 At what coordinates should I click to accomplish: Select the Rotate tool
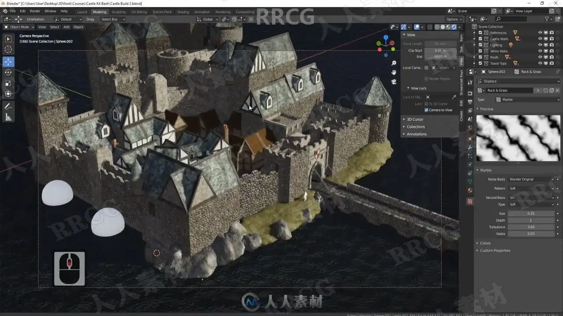(x=8, y=72)
